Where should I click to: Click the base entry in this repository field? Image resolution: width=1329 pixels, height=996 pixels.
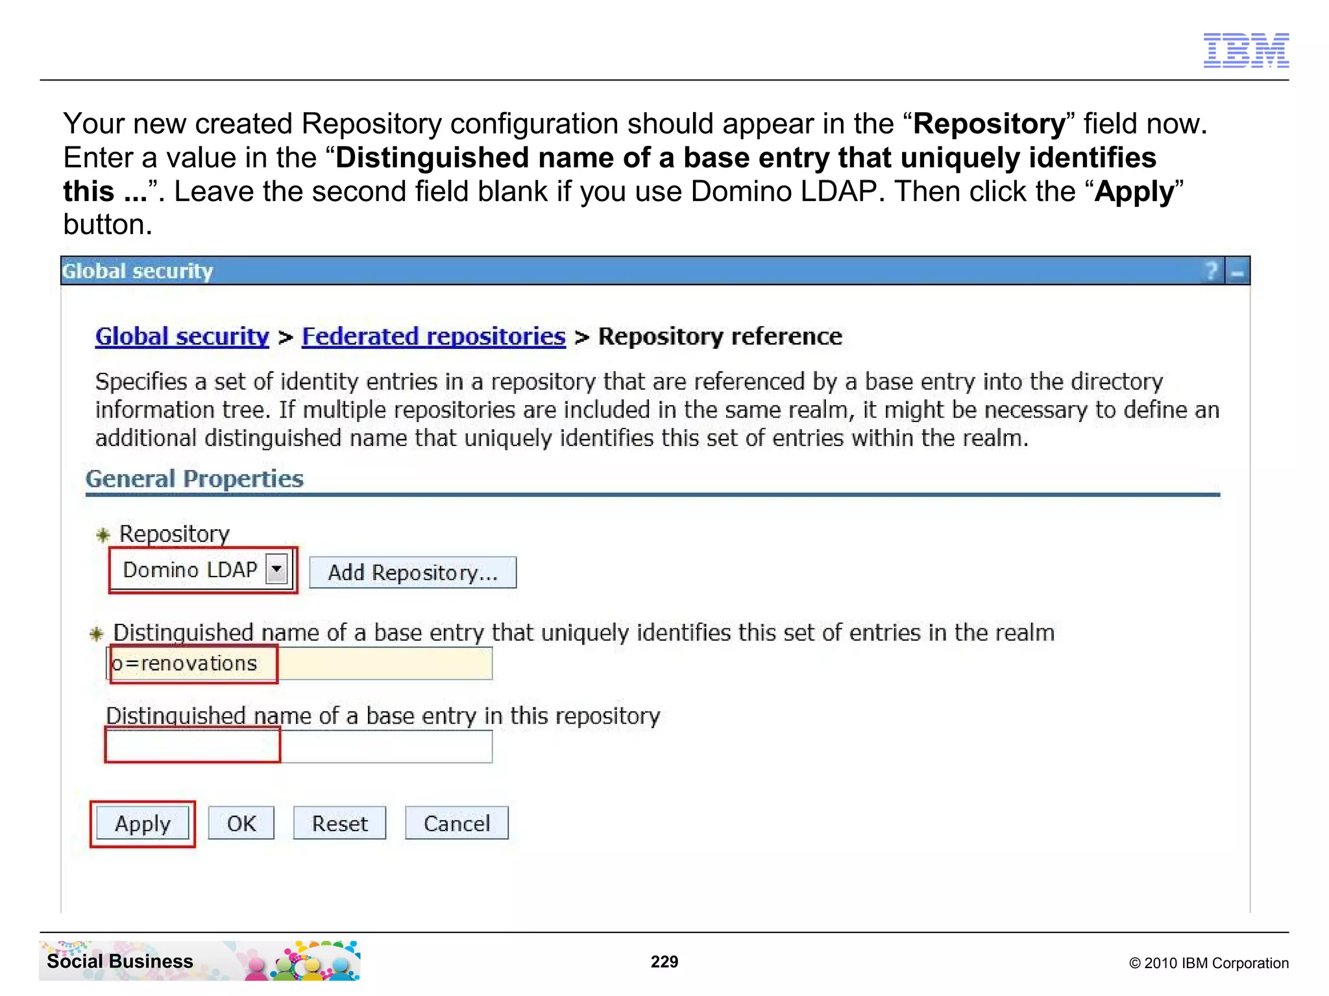point(299,746)
